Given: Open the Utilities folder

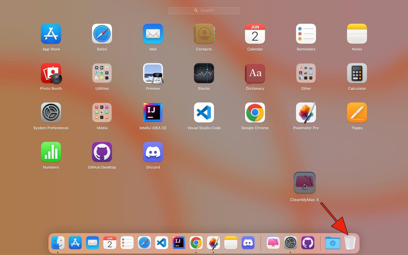Looking at the screenshot, I should 102,73.
